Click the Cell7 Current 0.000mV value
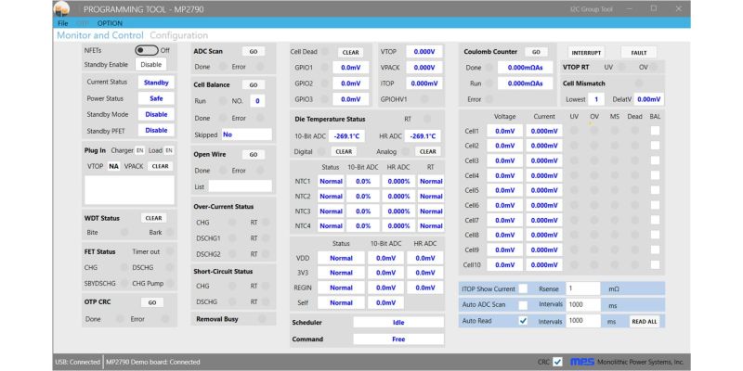743x371 pixels. (x=544, y=220)
